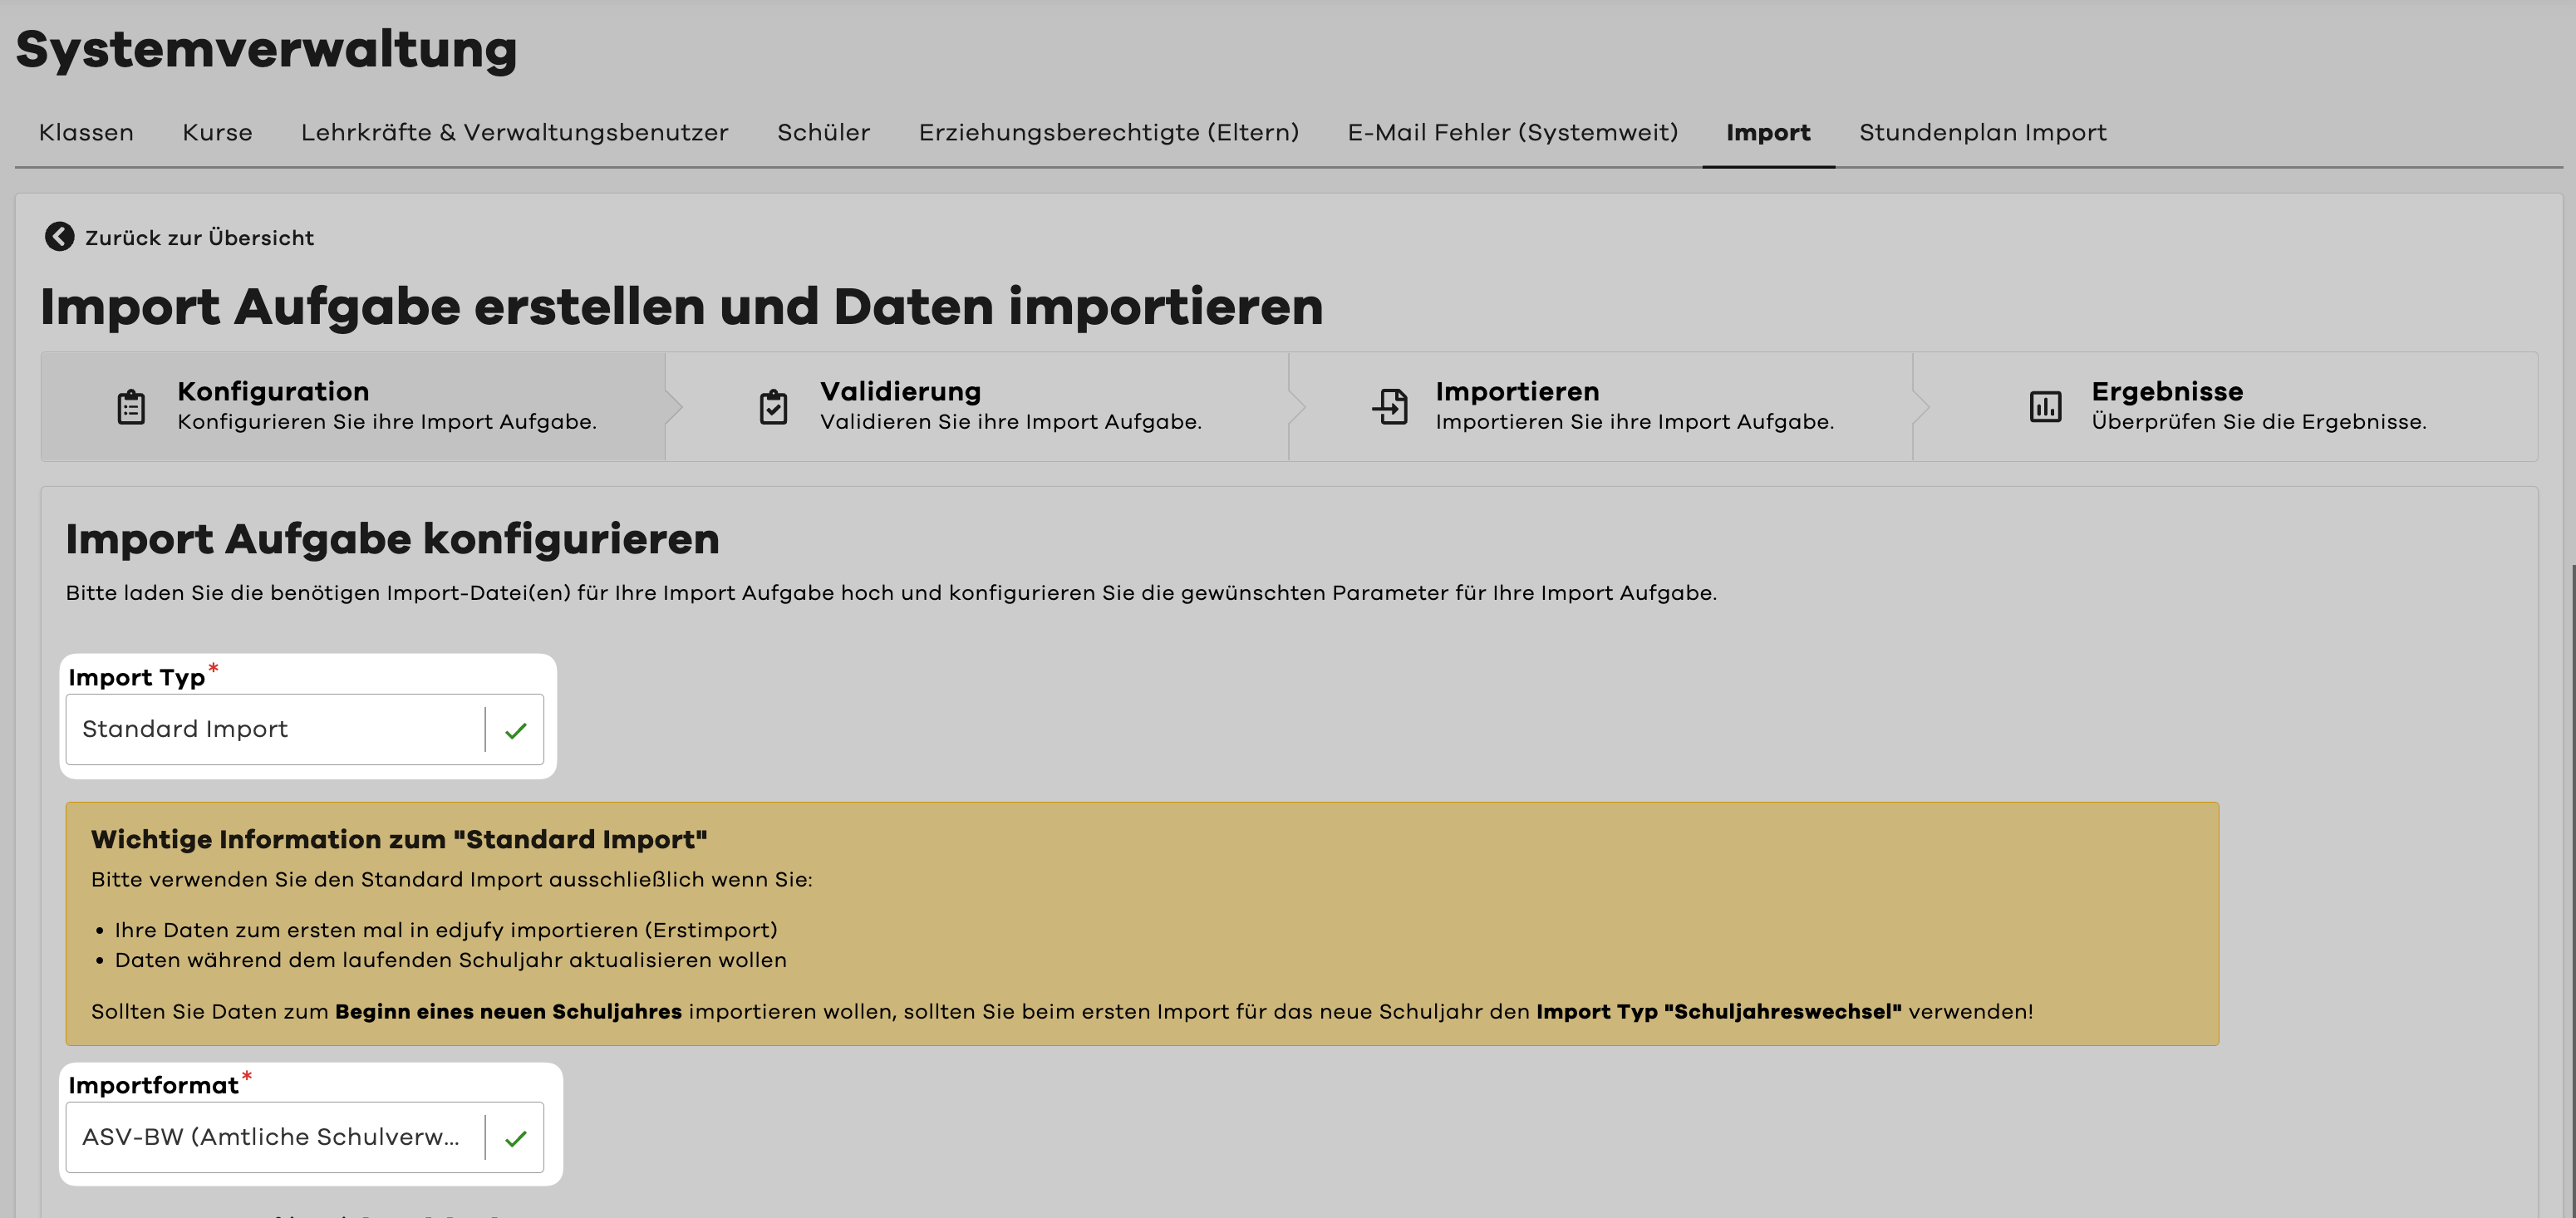Select the Konfiguration step
2576x1218 pixels.
(353, 407)
